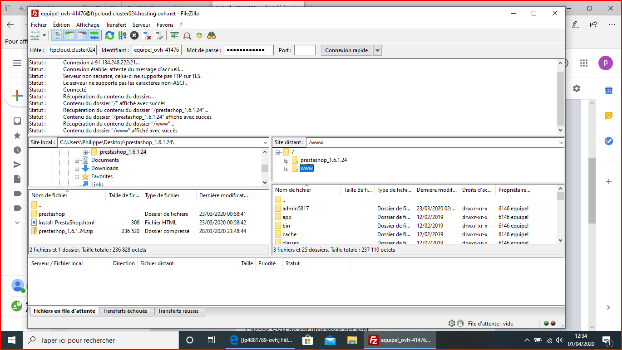This screenshot has height=350, width=622.
Task: Sort local files by Nom de fichier
Action: 67,195
